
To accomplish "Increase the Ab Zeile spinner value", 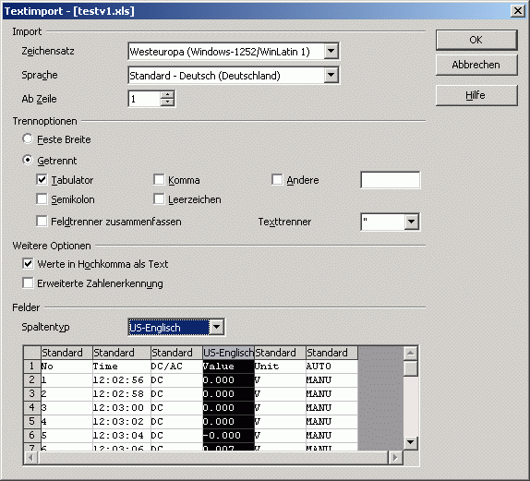I will [167, 95].
